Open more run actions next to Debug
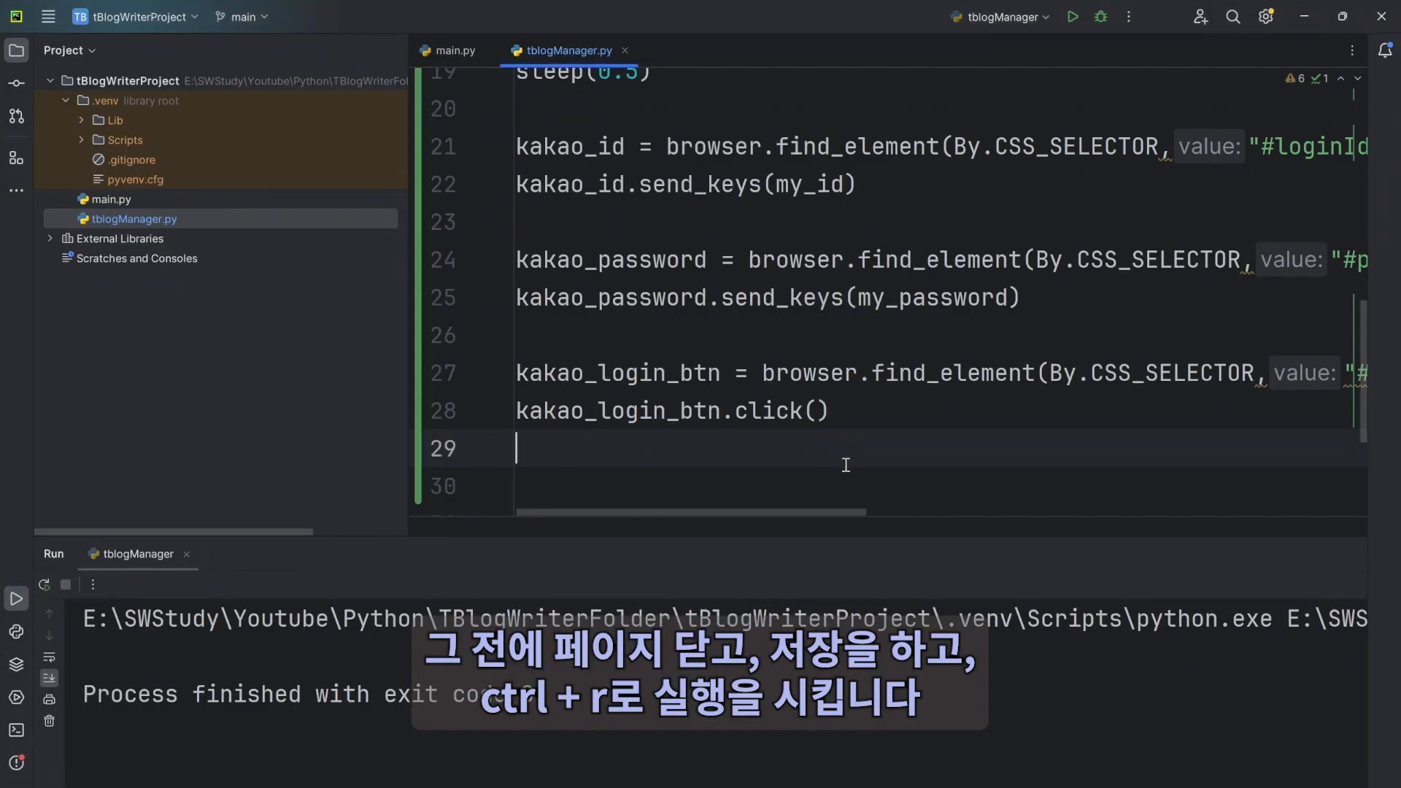 click(x=1129, y=16)
